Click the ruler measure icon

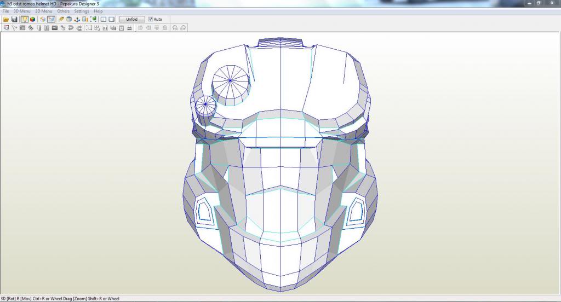pos(85,19)
